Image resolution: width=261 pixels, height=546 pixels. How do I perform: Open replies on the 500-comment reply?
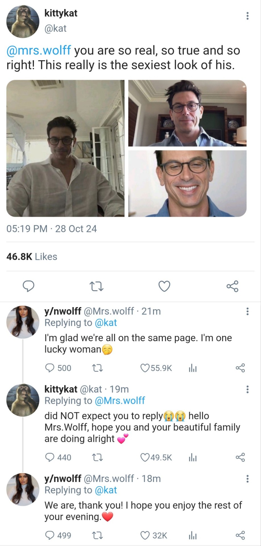click(x=50, y=368)
